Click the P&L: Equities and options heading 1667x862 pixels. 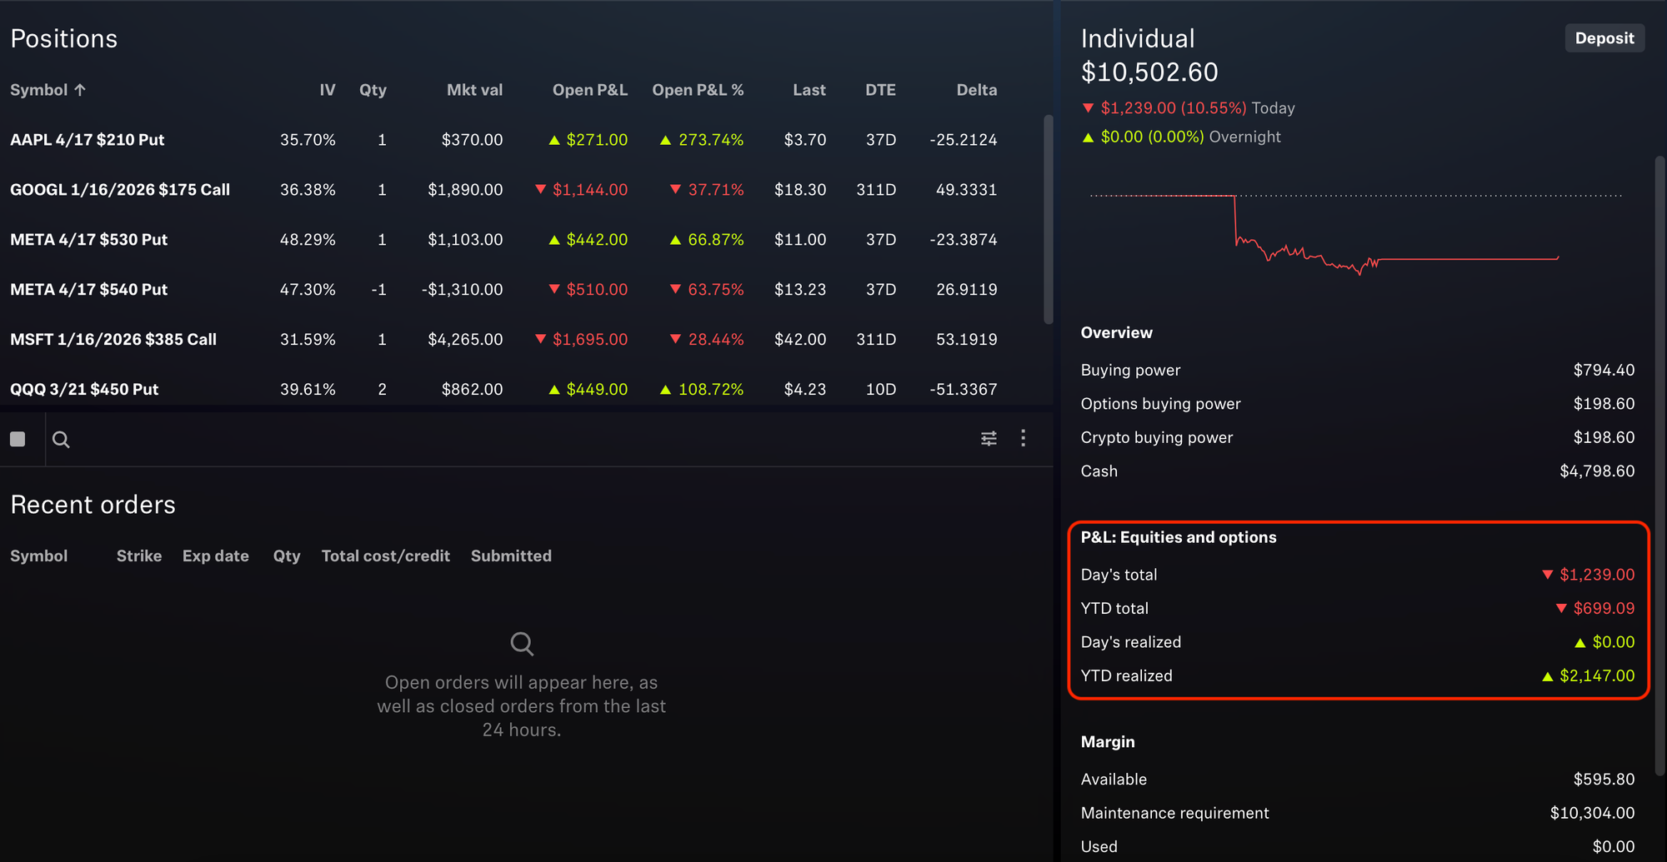click(x=1179, y=538)
